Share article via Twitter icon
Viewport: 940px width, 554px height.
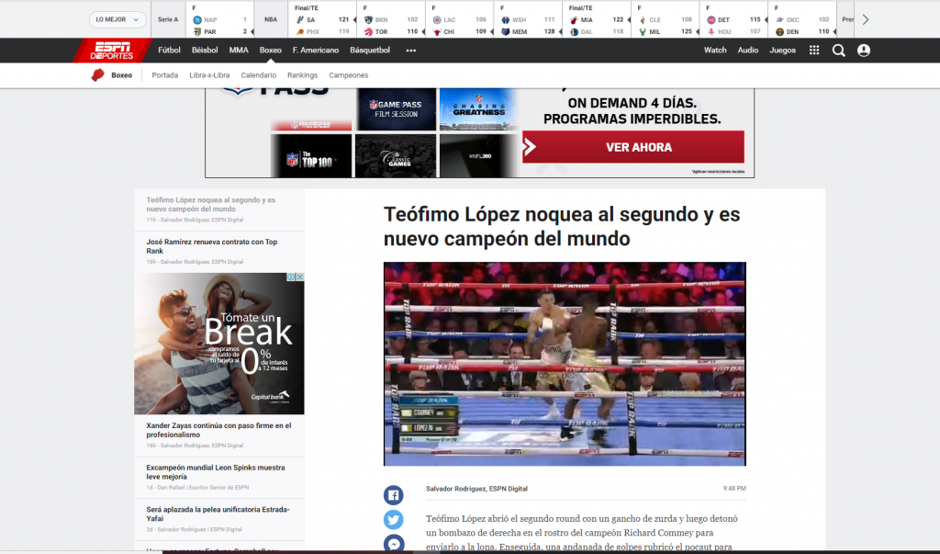(x=393, y=519)
